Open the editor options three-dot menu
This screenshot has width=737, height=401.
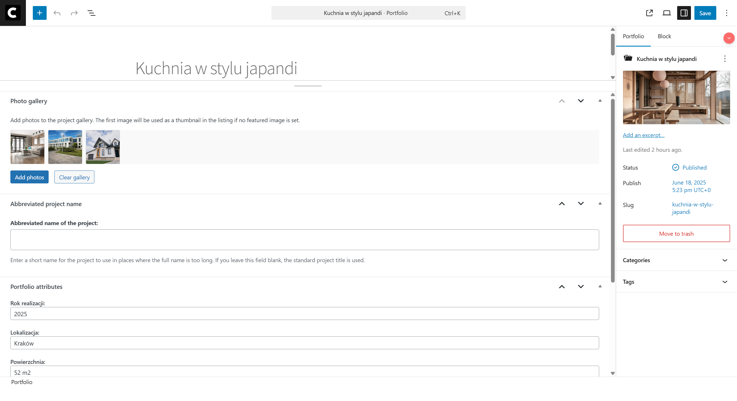coord(727,13)
